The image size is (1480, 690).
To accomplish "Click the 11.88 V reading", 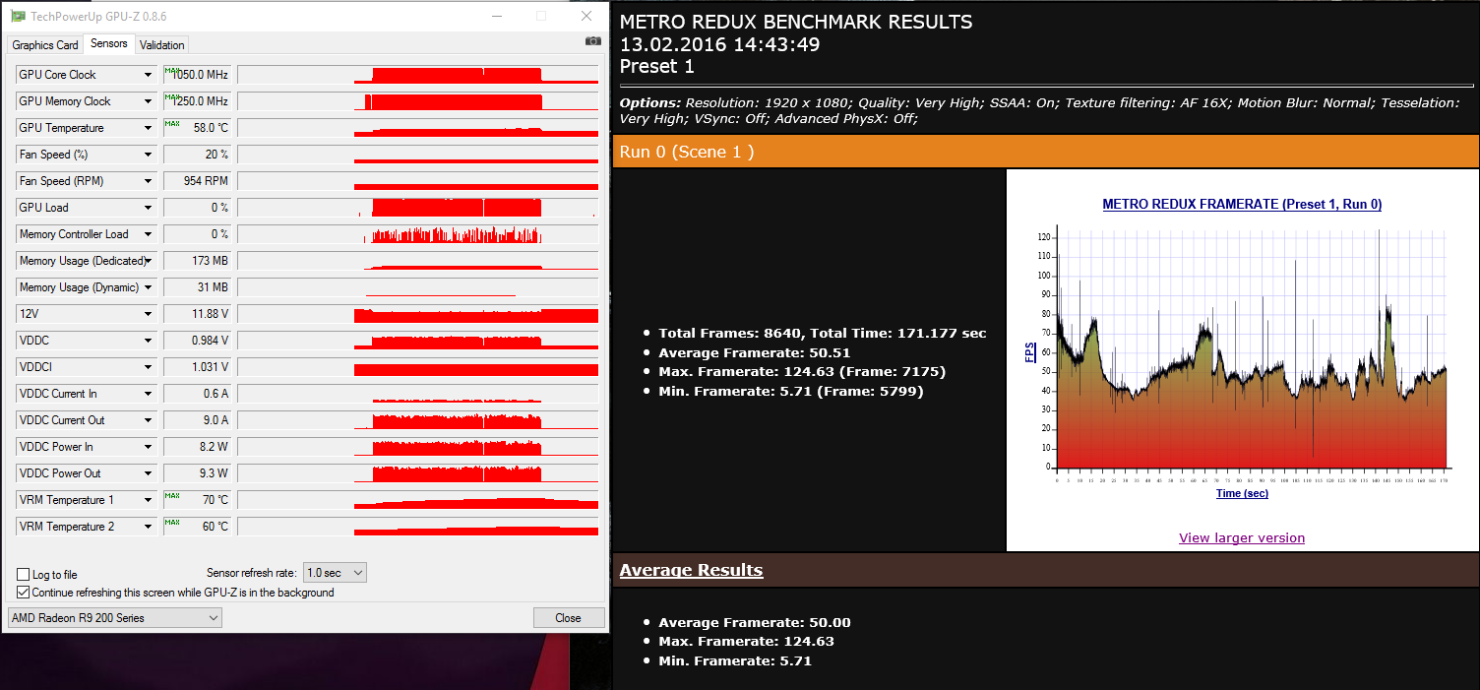I will [197, 314].
